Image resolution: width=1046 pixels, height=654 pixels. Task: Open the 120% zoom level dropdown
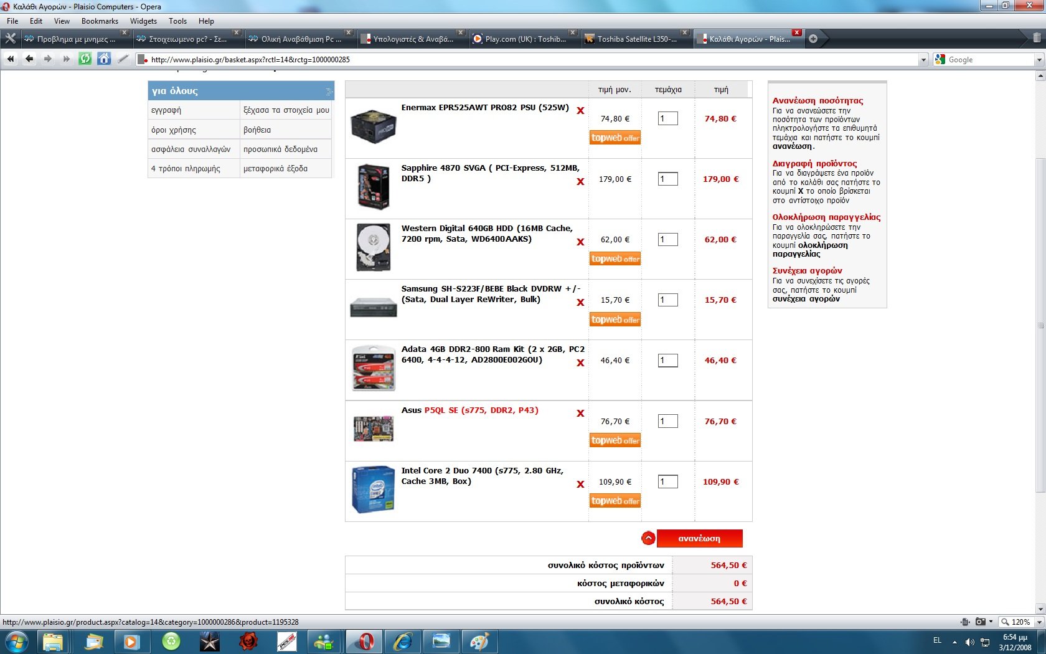(1039, 622)
